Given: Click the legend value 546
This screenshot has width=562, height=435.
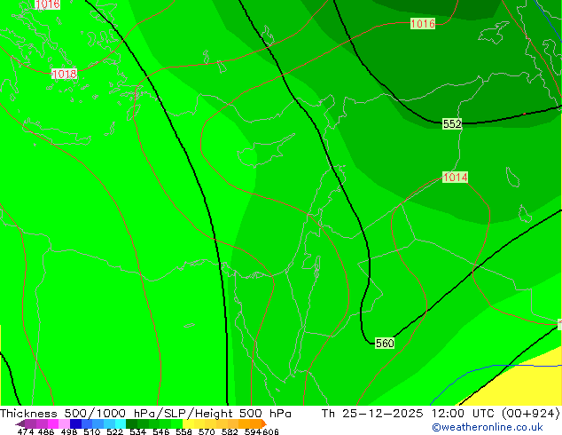Looking at the screenshot, I should pyautogui.click(x=160, y=431).
